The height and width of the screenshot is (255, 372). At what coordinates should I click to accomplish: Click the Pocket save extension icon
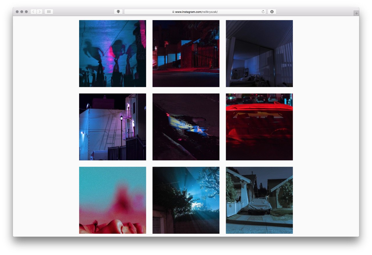118,12
